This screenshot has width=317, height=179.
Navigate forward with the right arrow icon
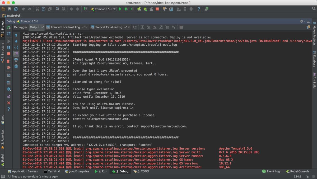coord(77,9)
